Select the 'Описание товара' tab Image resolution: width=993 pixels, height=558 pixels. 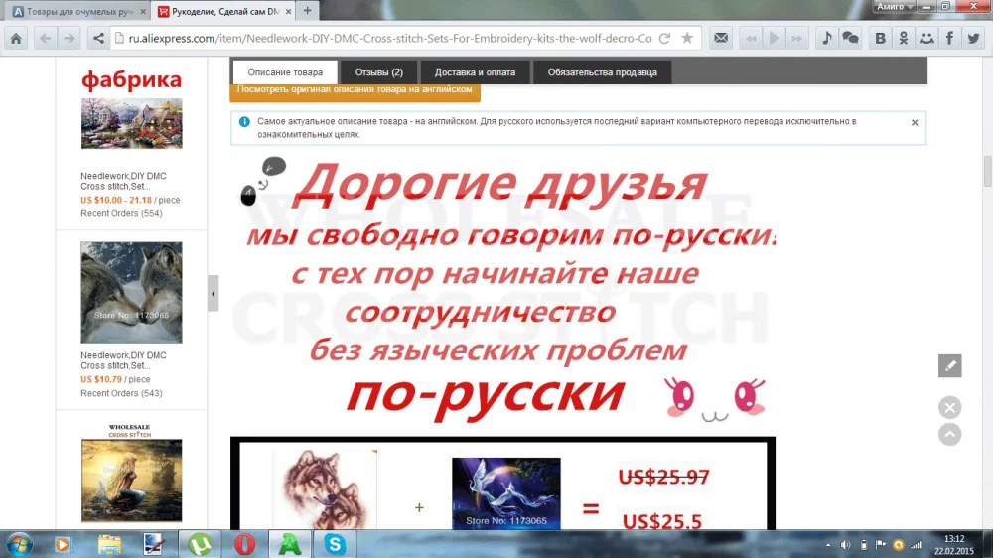[285, 72]
